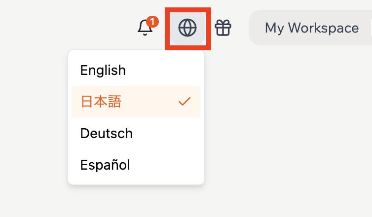
Task: Open the My Workspace button
Action: click(x=311, y=28)
